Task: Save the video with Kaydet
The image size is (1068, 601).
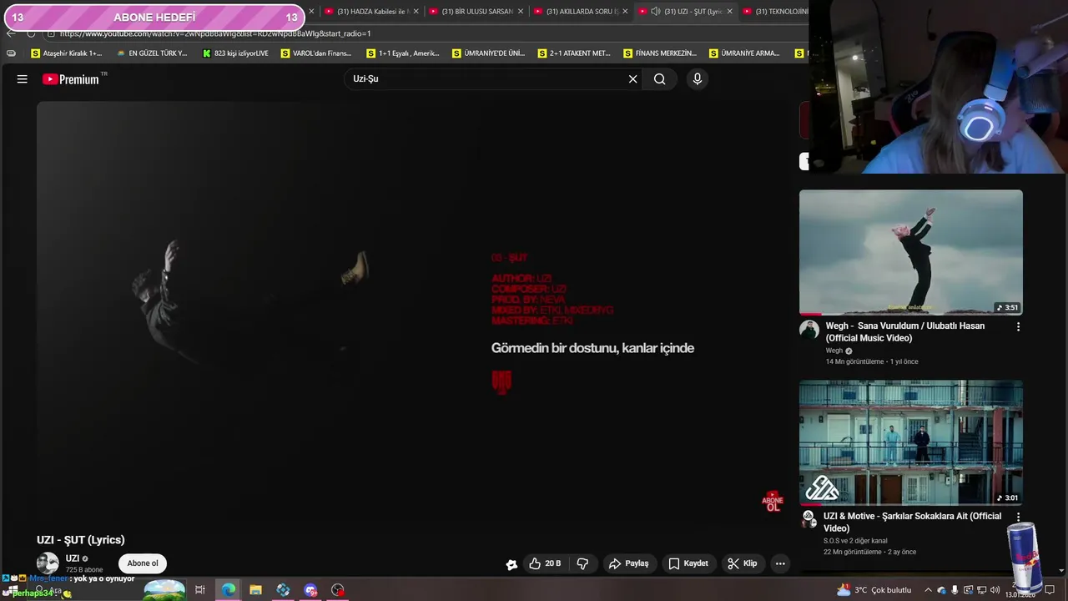Action: pyautogui.click(x=688, y=563)
